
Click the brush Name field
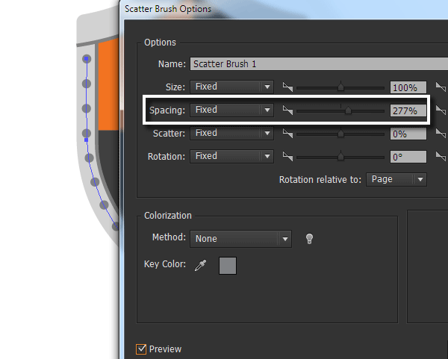[x=319, y=64]
